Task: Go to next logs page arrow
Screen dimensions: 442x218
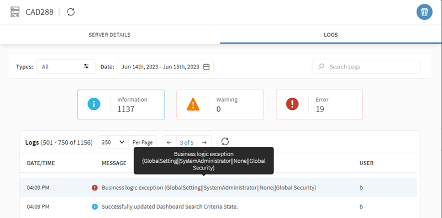Action: click(204, 142)
